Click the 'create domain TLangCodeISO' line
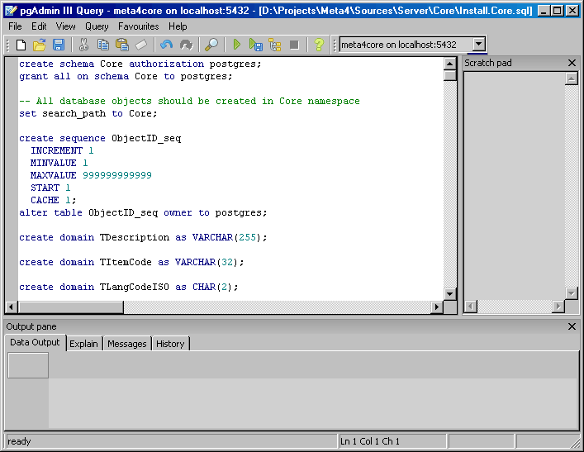 129,287
